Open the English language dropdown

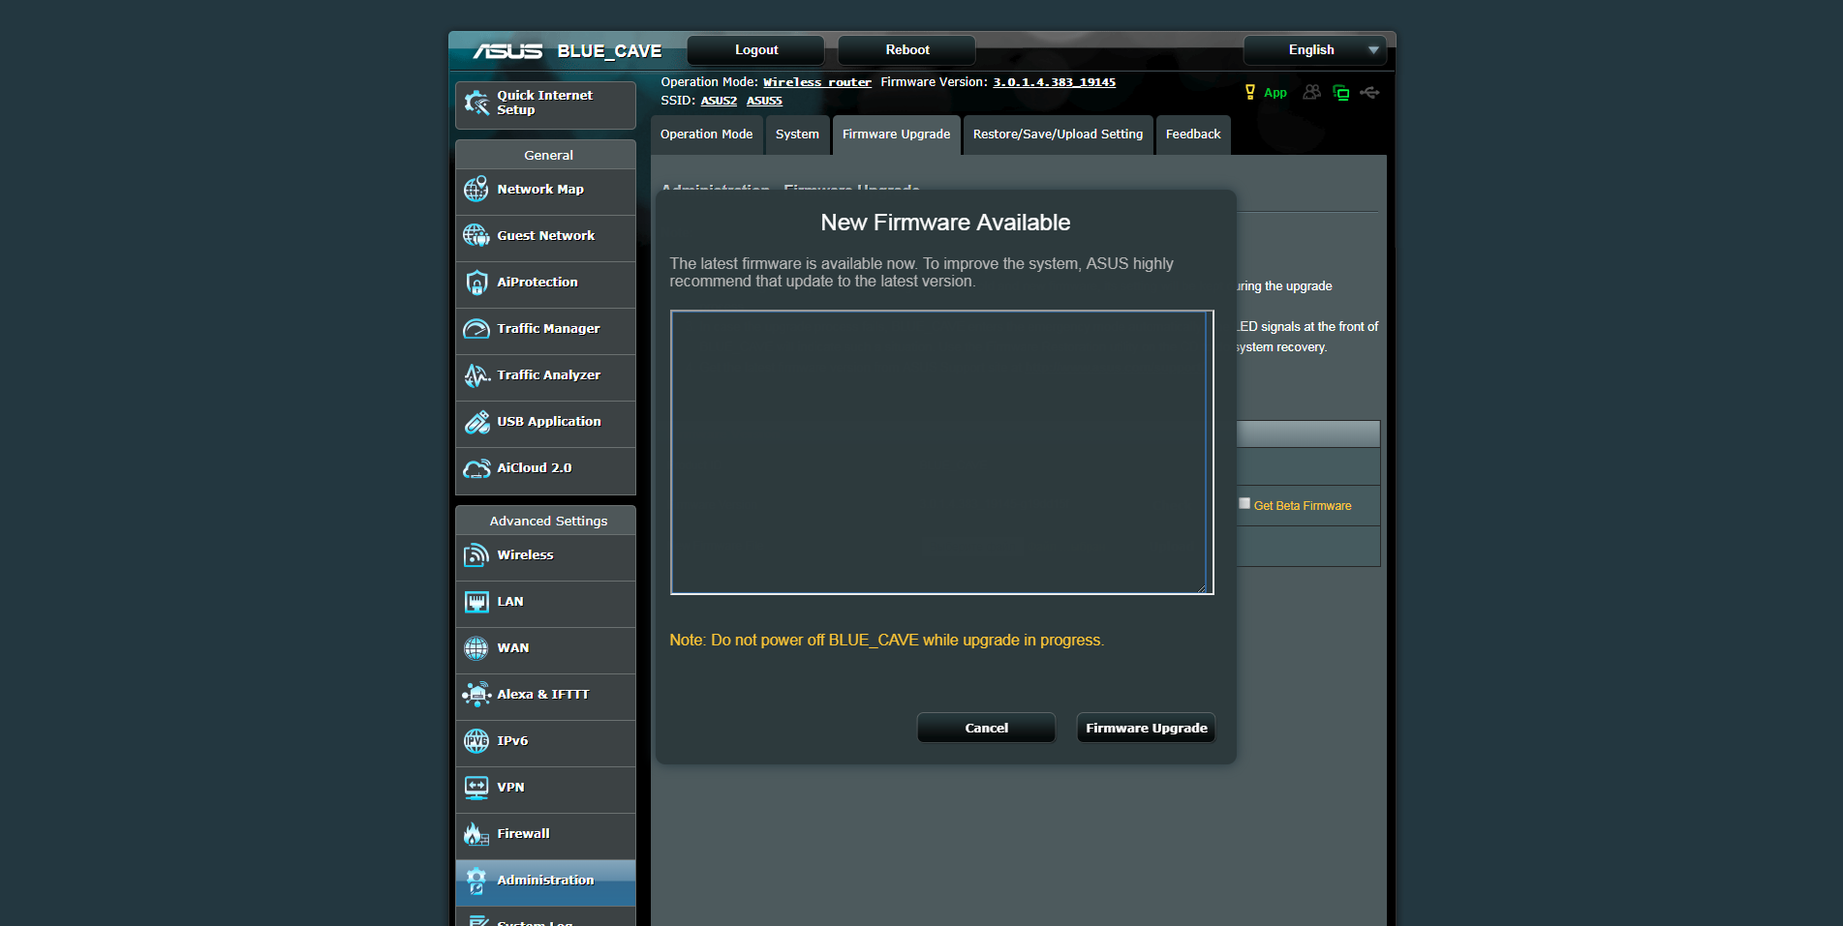(x=1314, y=50)
